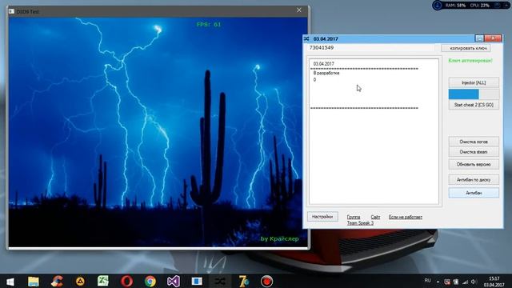Click the 'by Крайслер' text in D3D9 Test
512x288 pixels.
tap(279, 238)
